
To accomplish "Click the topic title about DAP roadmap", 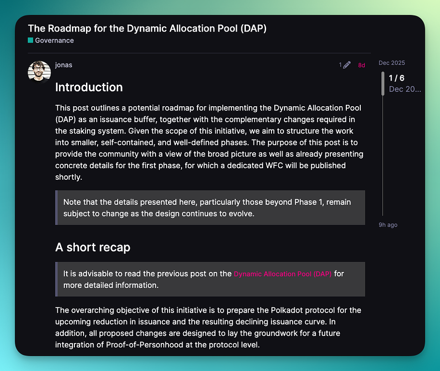I will tap(147, 29).
